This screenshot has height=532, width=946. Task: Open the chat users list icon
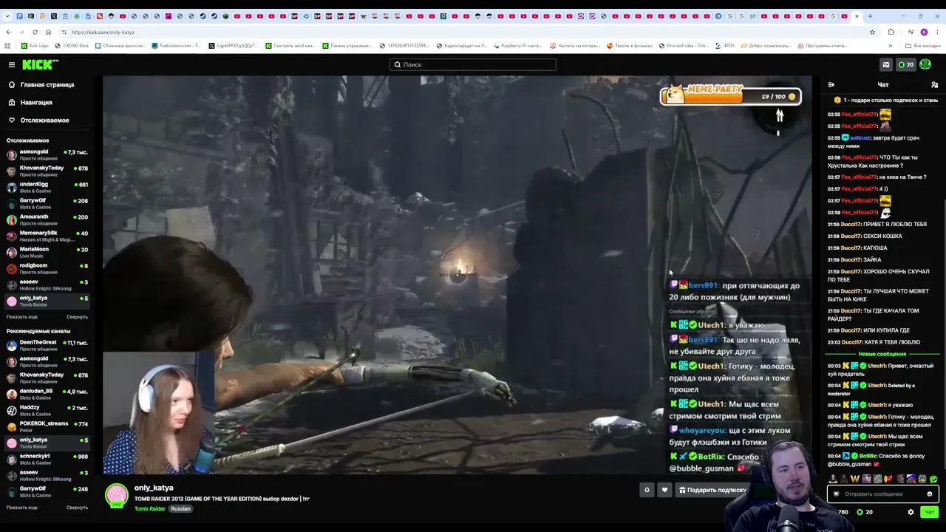[935, 85]
